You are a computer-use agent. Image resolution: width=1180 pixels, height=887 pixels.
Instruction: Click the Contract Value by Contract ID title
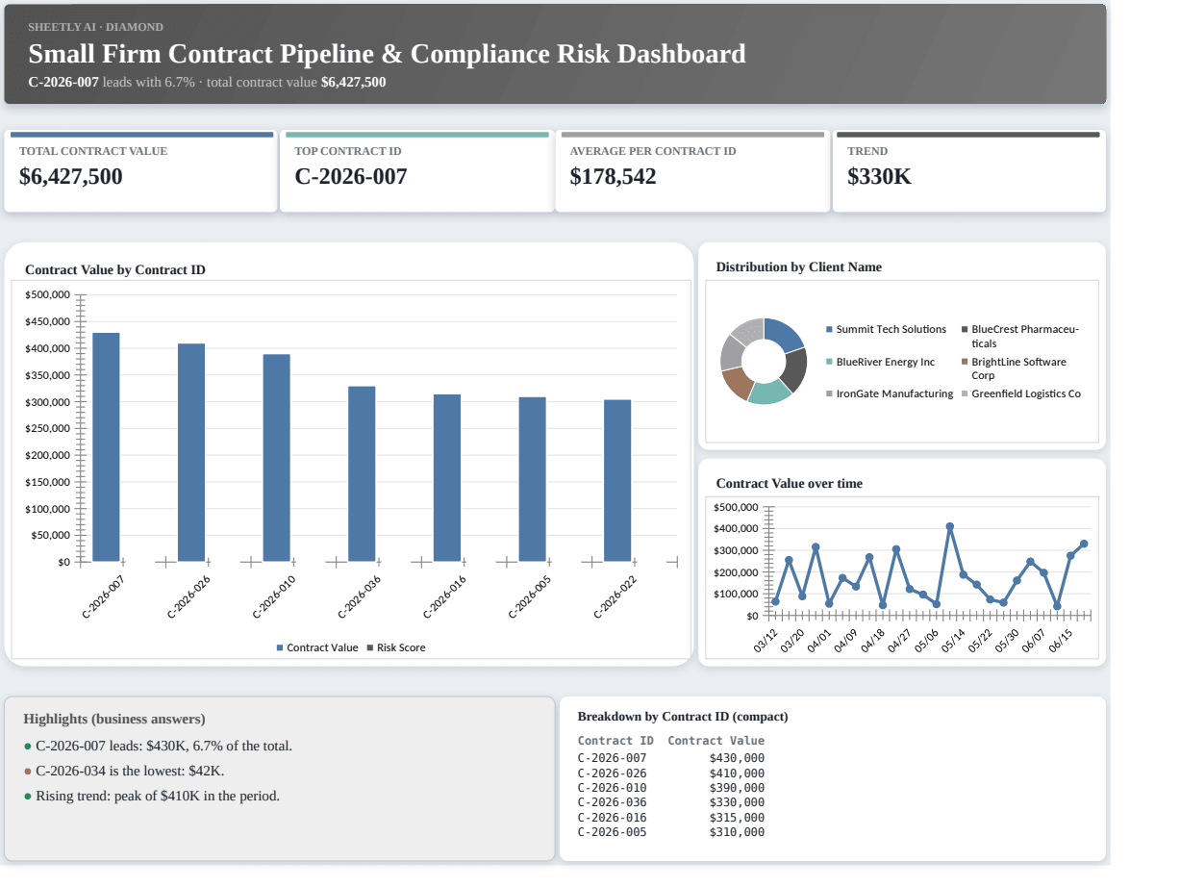coord(115,269)
